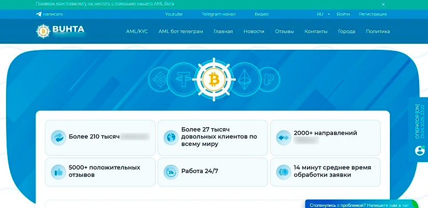
Task: Open the AML/KYC menu item
Action: pyautogui.click(x=137, y=32)
